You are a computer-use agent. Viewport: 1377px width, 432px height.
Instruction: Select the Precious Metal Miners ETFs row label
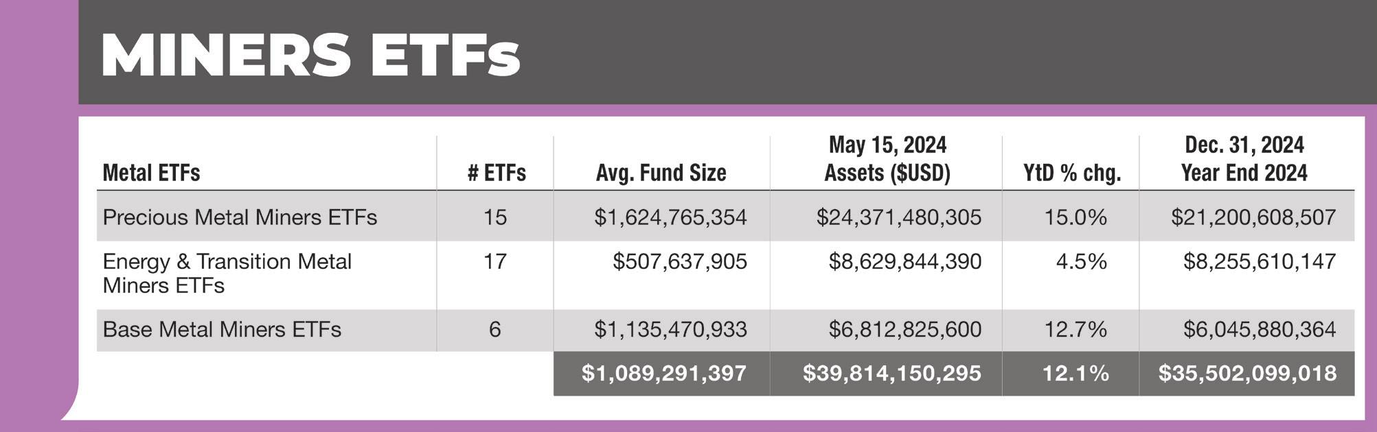pyautogui.click(x=240, y=217)
